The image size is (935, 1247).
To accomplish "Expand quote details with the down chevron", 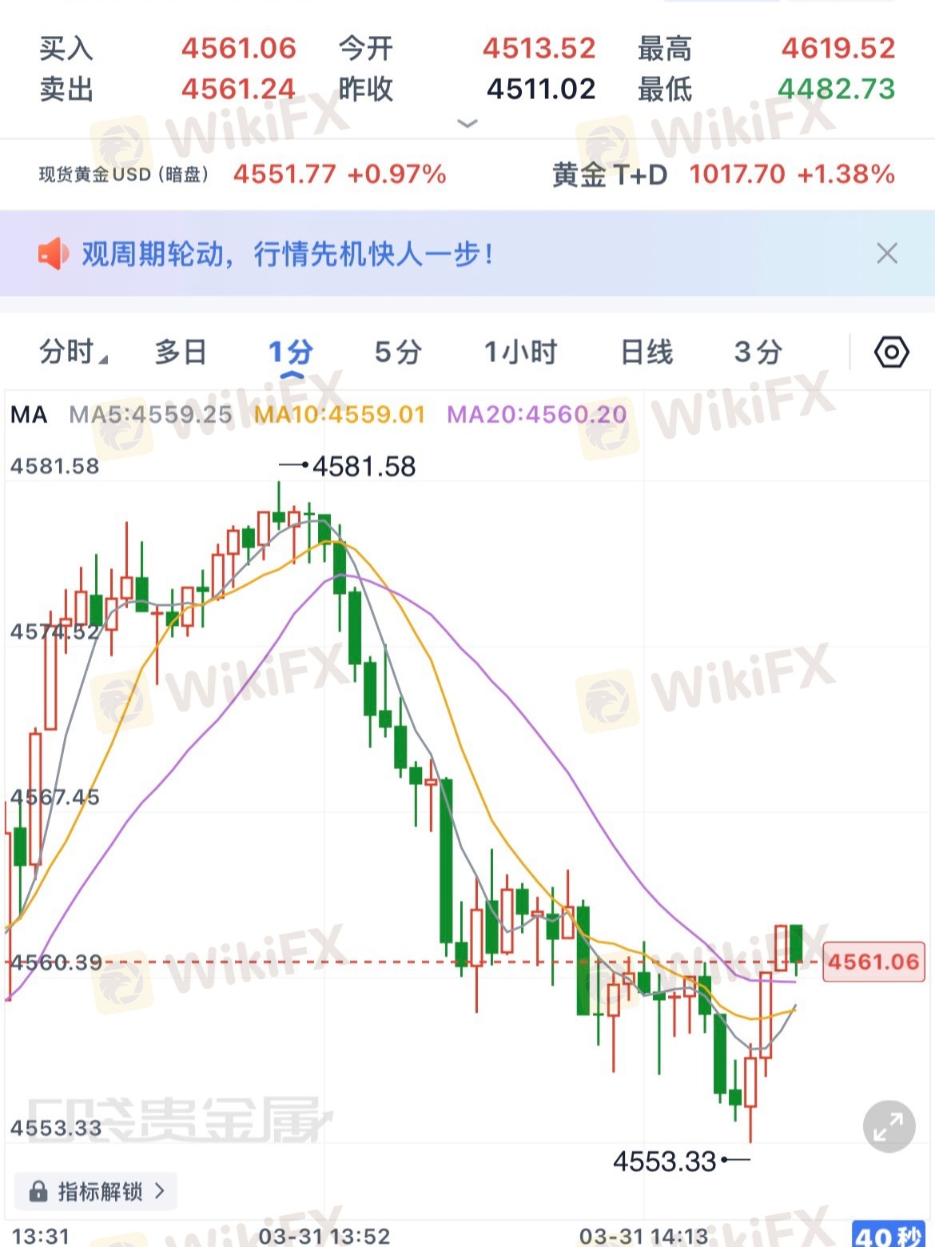I will [467, 123].
